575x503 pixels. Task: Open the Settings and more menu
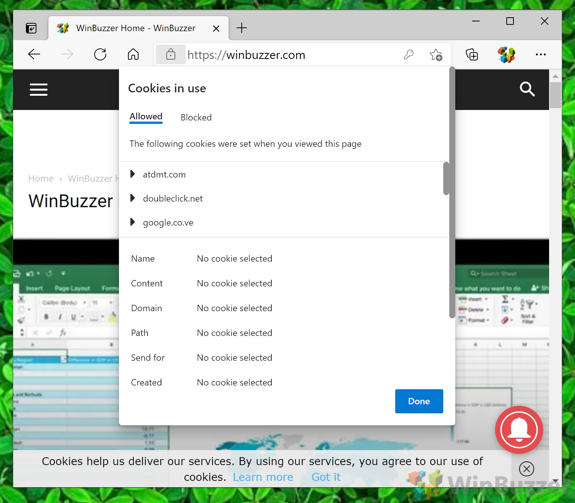tap(541, 55)
